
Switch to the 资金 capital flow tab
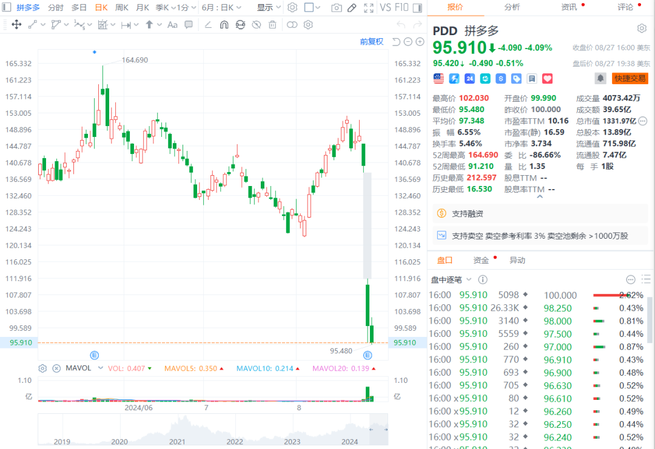(x=481, y=261)
